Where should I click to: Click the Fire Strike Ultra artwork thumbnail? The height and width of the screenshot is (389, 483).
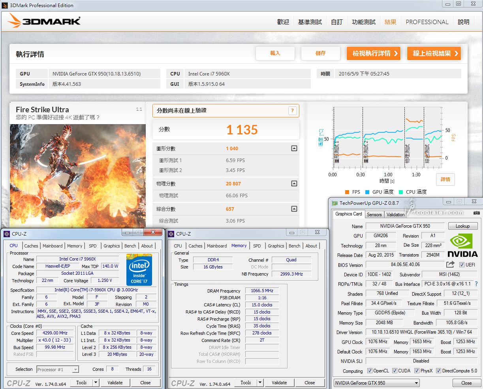pos(78,176)
